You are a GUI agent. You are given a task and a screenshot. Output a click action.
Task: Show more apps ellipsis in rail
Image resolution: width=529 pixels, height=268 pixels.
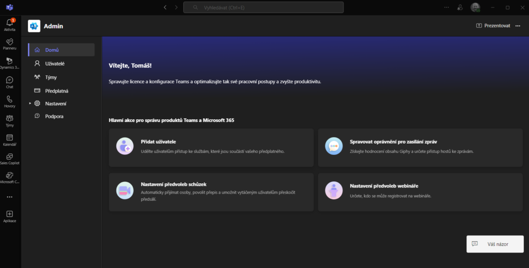click(9, 197)
